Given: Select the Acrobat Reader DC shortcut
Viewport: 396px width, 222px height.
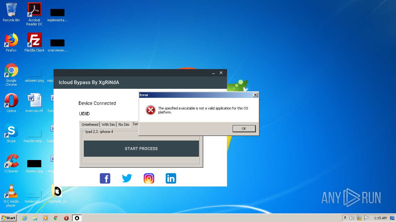Looking at the screenshot, I should 34,14.
